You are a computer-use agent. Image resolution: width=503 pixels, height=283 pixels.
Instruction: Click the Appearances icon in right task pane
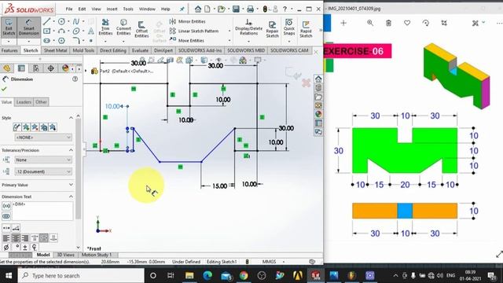tap(318, 114)
